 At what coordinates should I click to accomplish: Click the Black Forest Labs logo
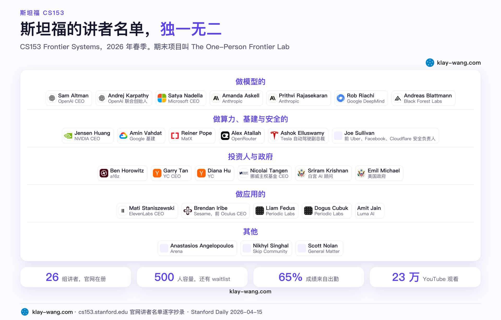click(398, 98)
